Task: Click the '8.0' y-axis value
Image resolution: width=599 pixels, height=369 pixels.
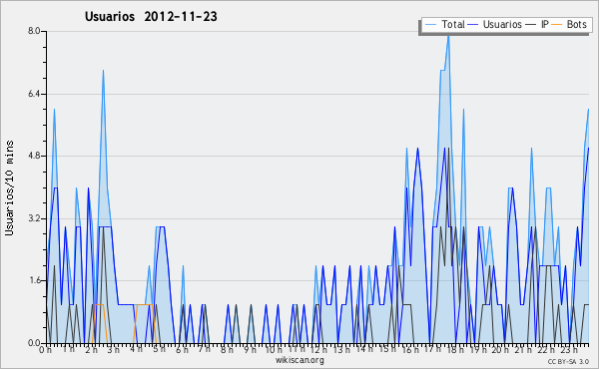Action: coord(34,31)
